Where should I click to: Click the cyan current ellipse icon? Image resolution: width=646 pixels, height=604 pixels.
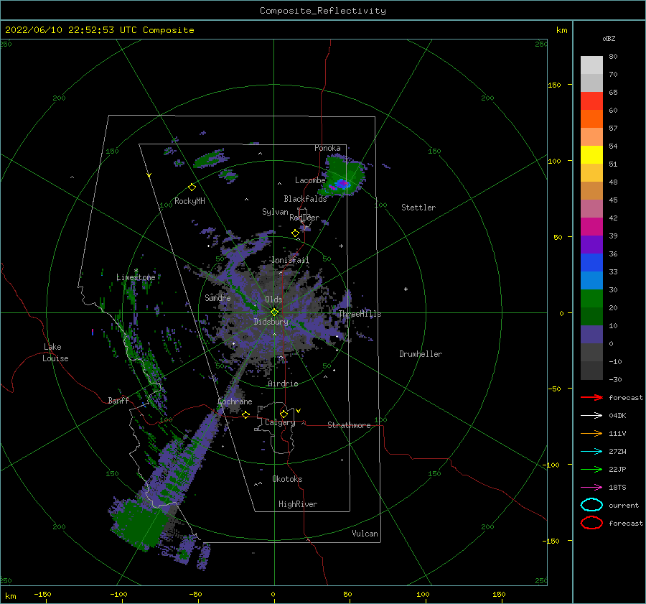(x=591, y=505)
